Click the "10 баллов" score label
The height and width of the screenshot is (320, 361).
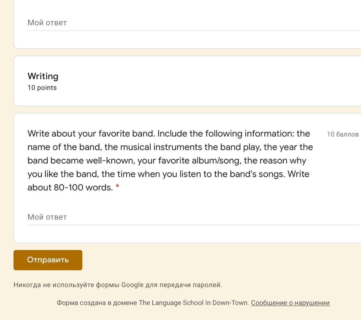[343, 134]
